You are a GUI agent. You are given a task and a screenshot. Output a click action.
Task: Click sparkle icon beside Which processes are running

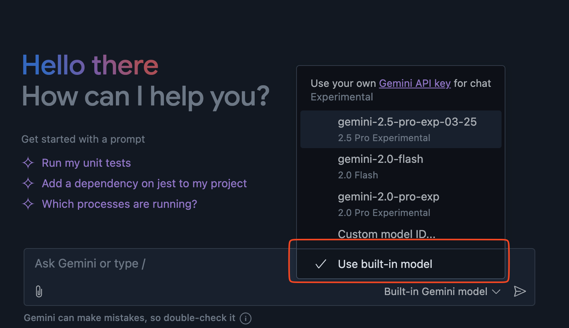coord(28,204)
